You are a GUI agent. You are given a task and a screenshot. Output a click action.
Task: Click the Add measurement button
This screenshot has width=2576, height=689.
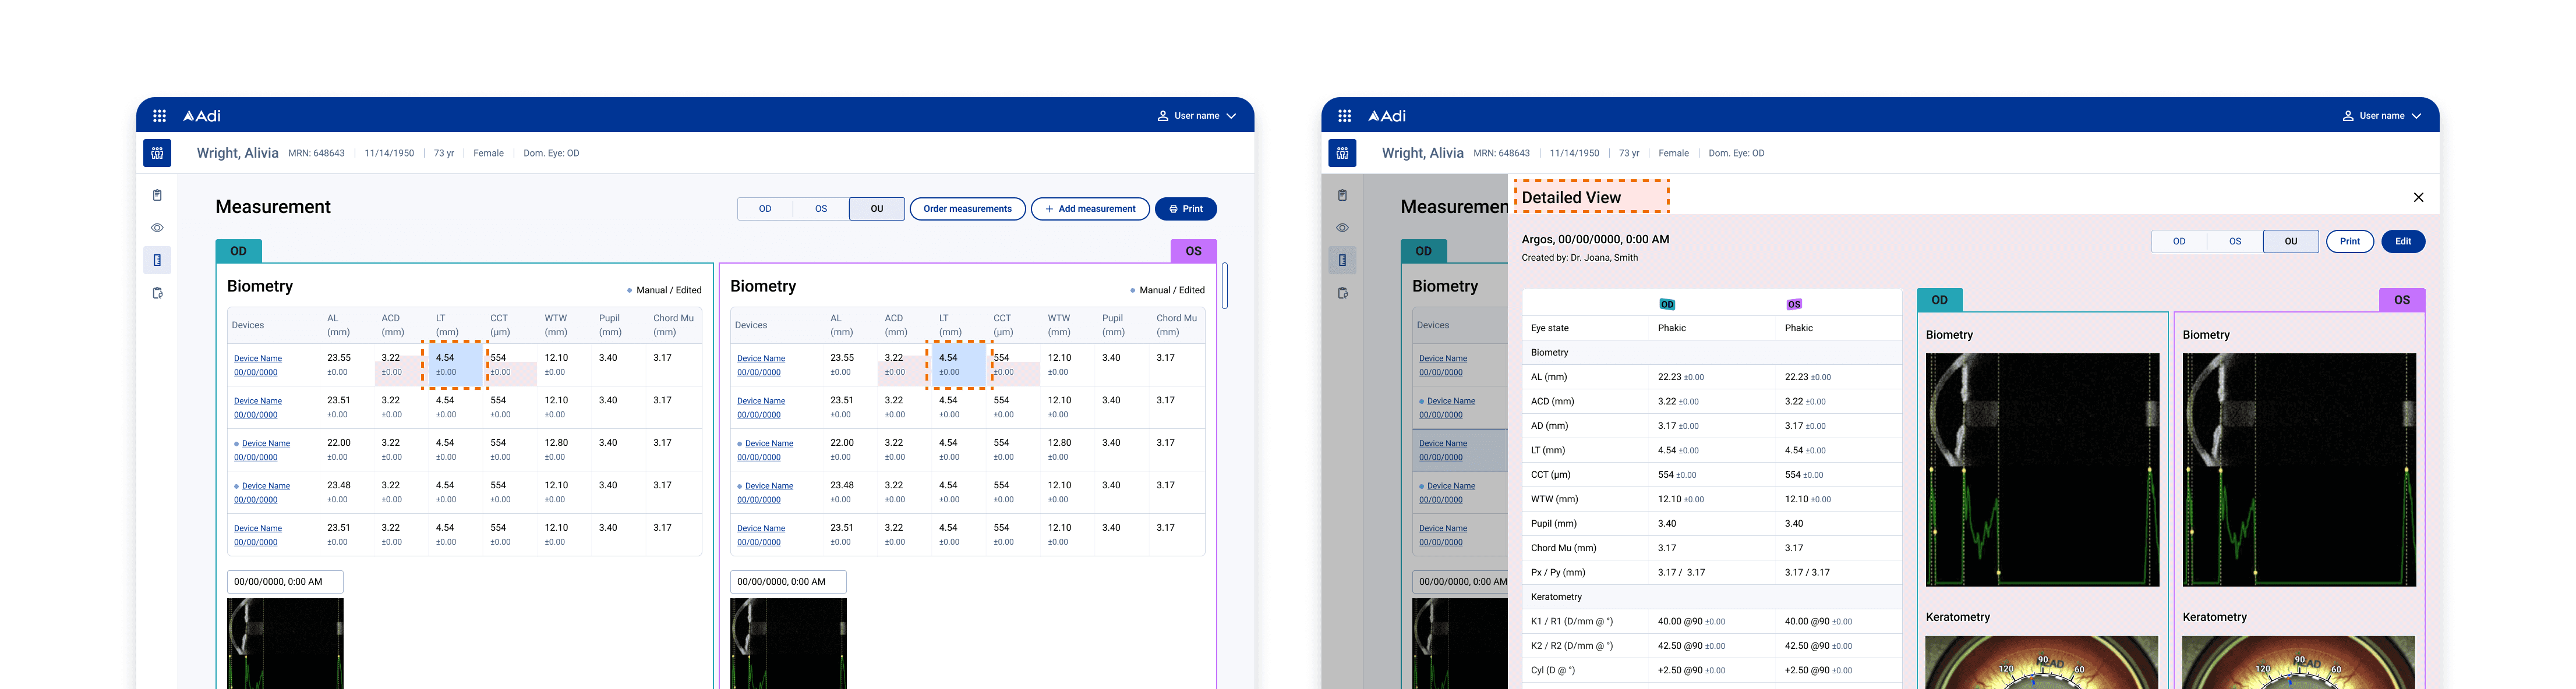point(1090,209)
